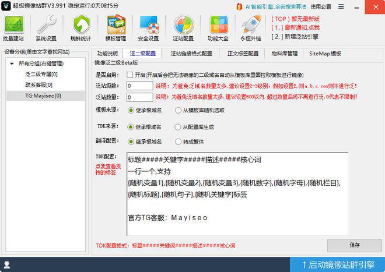The width and height of the screenshot is (385, 272).
Task: Click the 批量建站 toolbar icon
Action: pyautogui.click(x=15, y=28)
